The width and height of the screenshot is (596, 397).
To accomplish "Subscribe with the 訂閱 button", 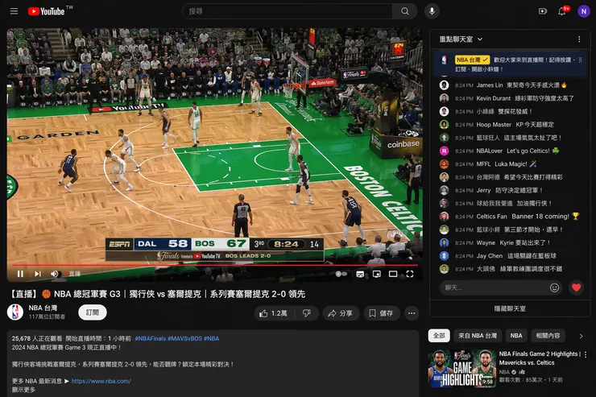I will tap(93, 312).
